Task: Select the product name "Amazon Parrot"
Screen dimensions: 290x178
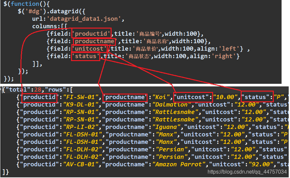Action: click(179, 164)
